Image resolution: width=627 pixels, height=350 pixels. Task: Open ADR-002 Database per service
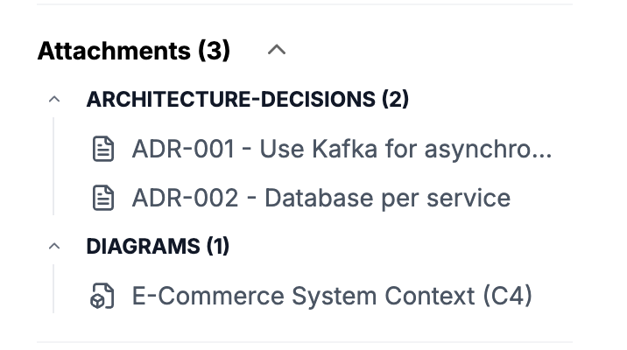point(321,198)
